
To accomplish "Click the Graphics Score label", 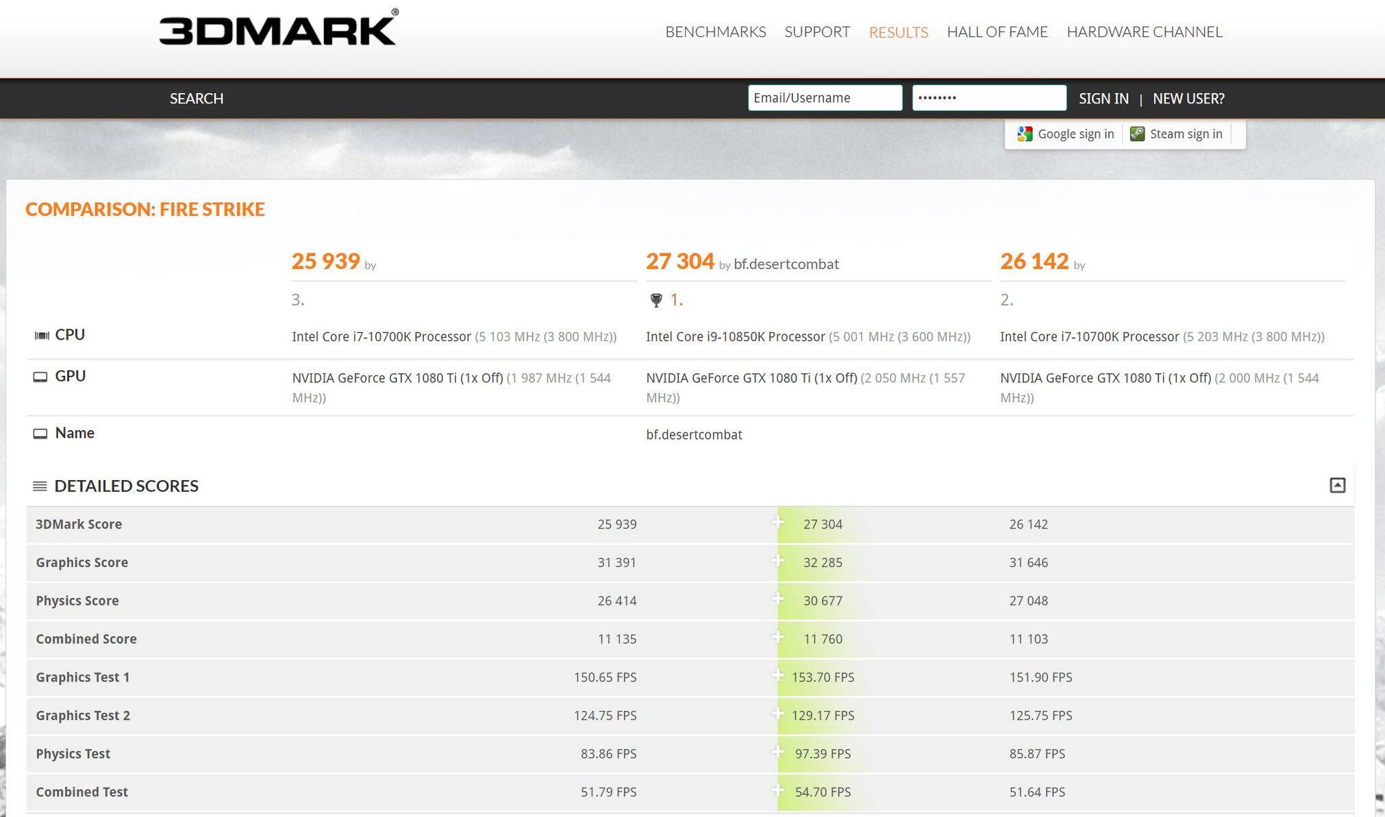I will 82,562.
